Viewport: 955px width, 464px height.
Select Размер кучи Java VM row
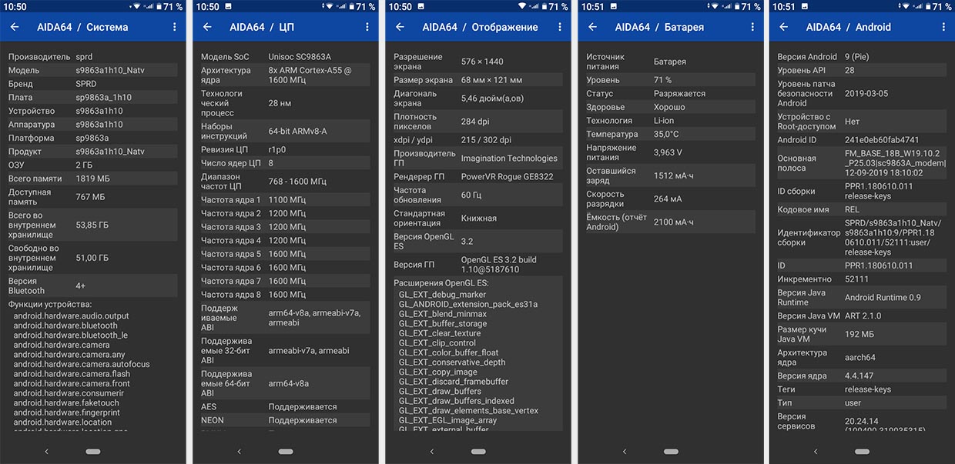(862, 334)
